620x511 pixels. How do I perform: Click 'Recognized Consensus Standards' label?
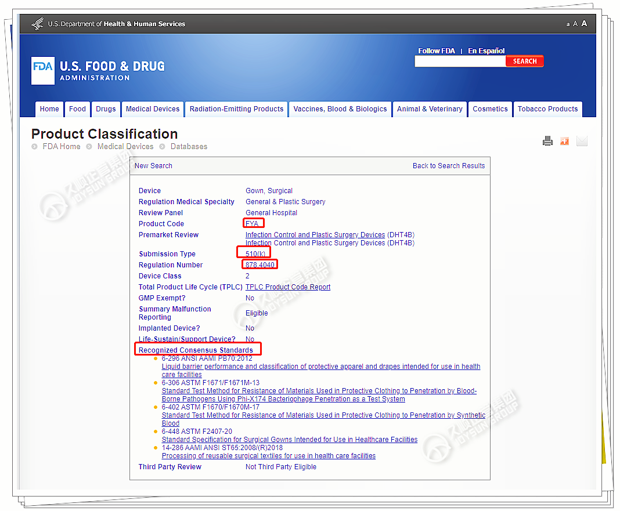[x=196, y=350]
